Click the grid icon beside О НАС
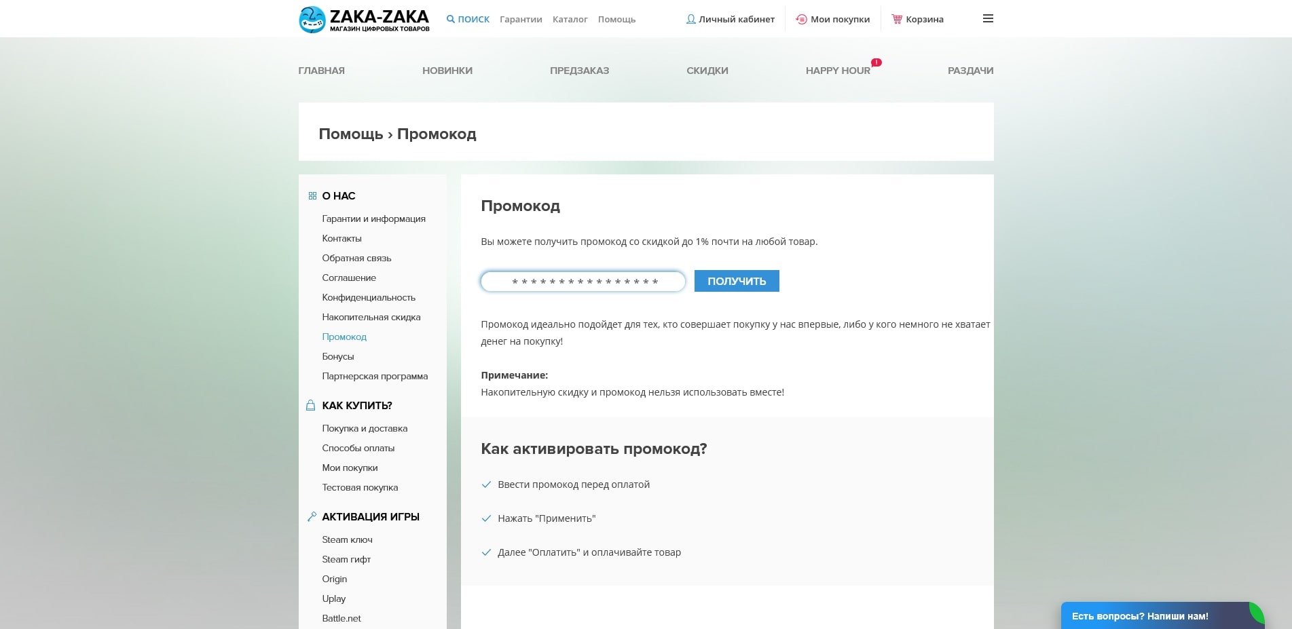The image size is (1292, 629). pos(312,195)
